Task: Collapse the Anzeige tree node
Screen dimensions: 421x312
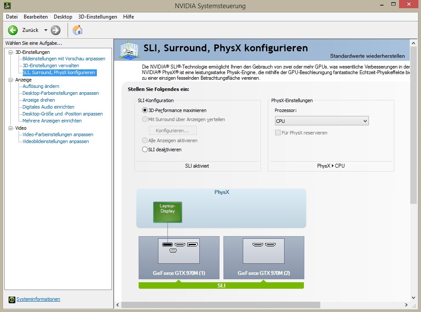Action: pos(10,80)
